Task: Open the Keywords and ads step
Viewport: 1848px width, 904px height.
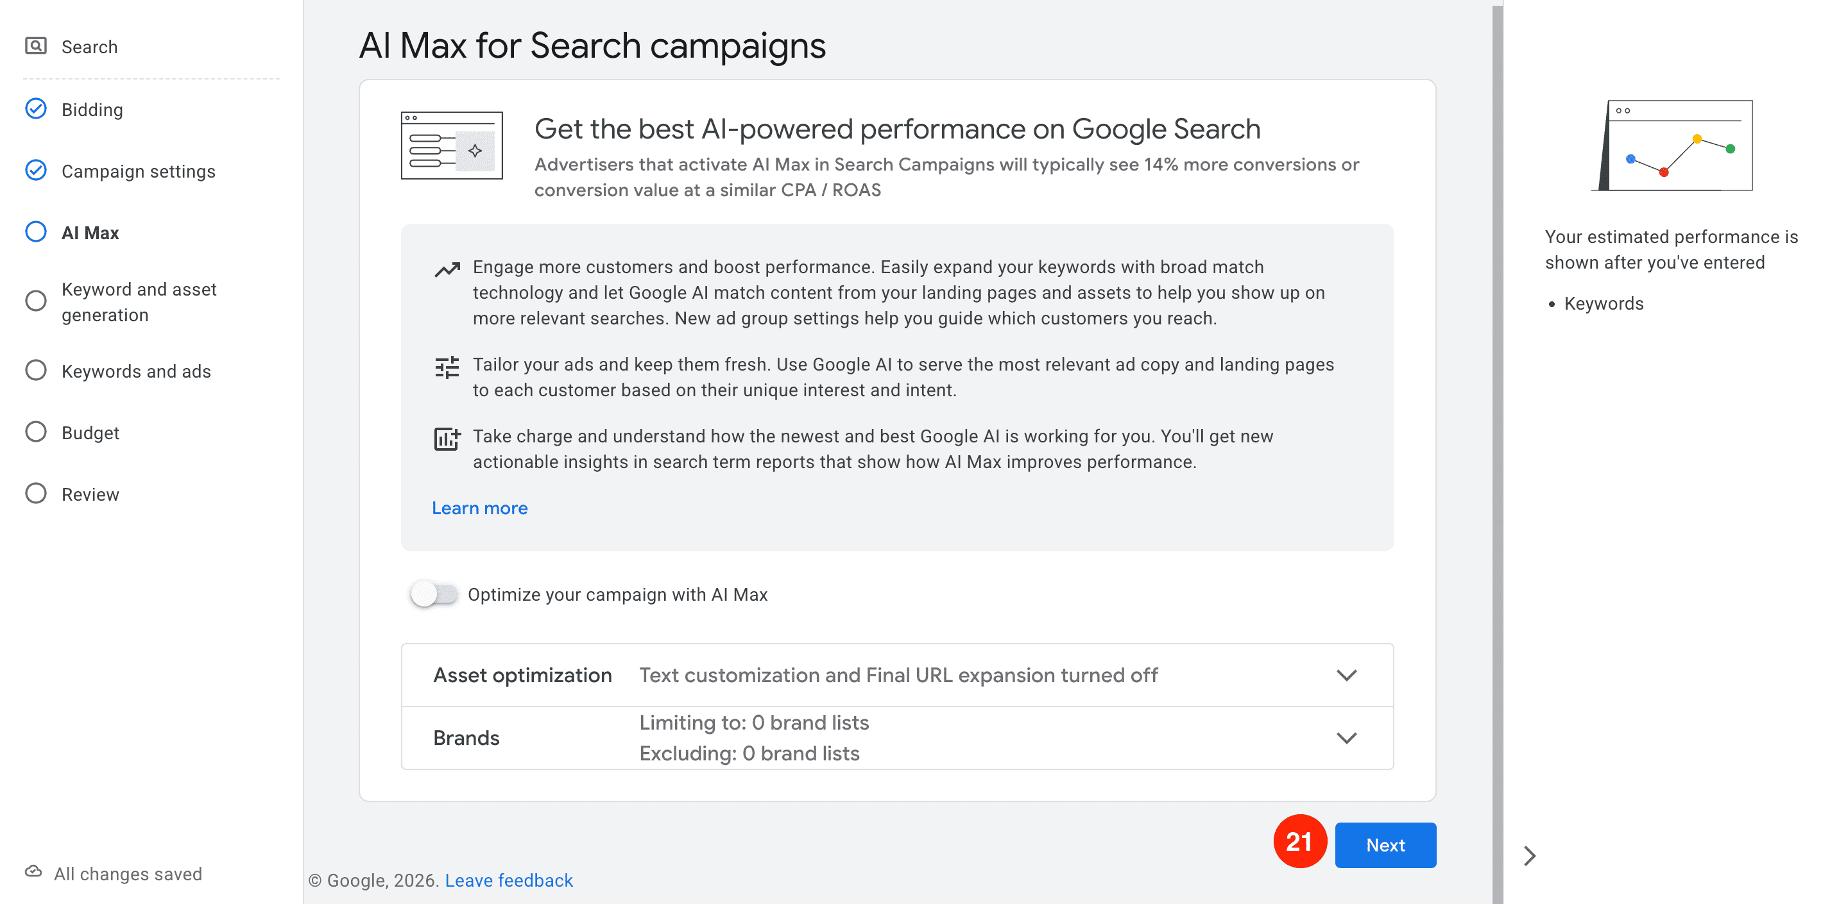Action: pyautogui.click(x=136, y=371)
